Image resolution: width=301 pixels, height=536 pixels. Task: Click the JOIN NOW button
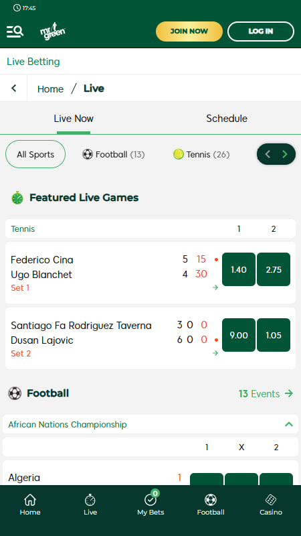pos(189,31)
